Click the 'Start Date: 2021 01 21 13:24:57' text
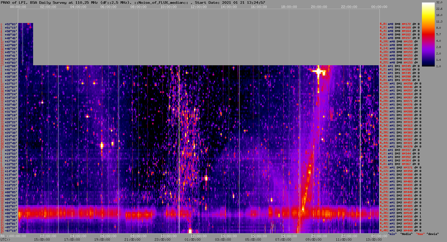This screenshot has width=447, height=242. pyautogui.click(x=230, y=2)
